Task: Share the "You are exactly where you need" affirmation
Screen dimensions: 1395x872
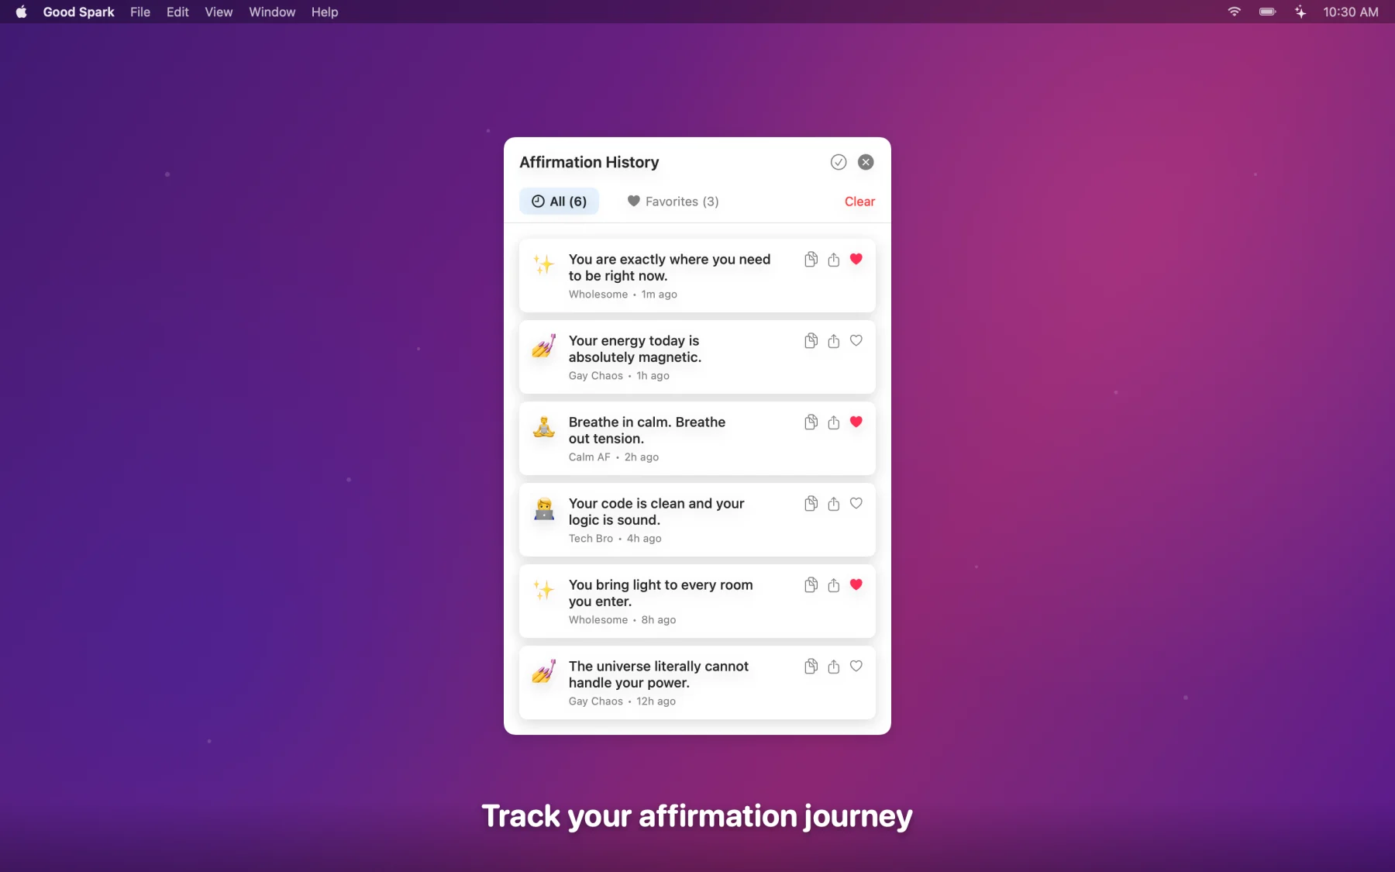Action: (834, 260)
